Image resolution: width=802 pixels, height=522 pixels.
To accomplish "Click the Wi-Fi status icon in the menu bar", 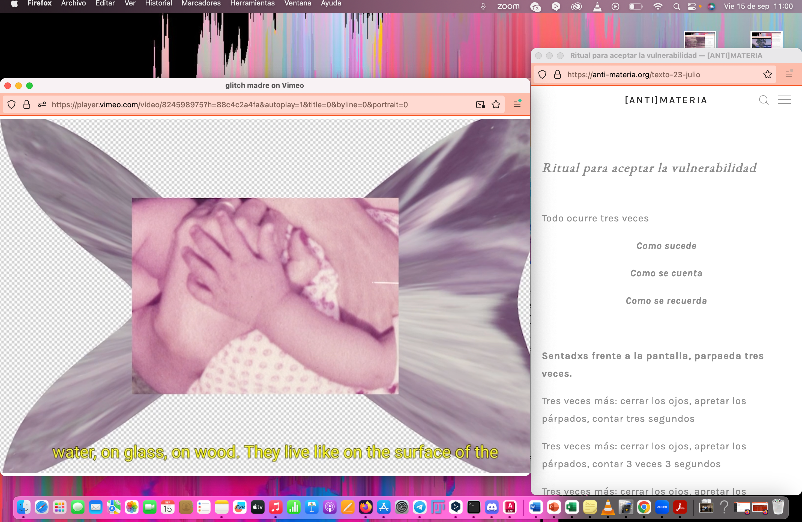I will [x=657, y=6].
